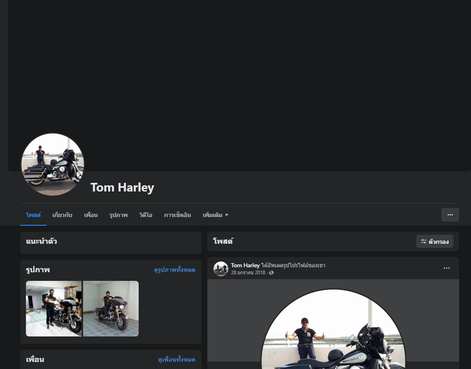The height and width of the screenshot is (369, 471).
Task: Click the ดูเพื่อนทั้งหมด link
Action: pos(176,360)
